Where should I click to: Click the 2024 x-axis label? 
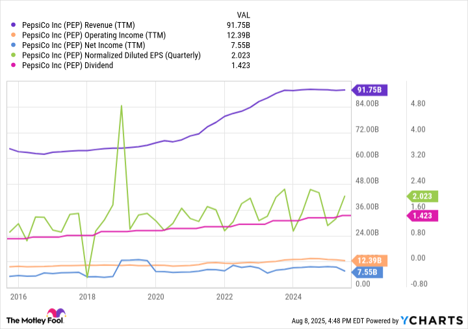pyautogui.click(x=293, y=297)
